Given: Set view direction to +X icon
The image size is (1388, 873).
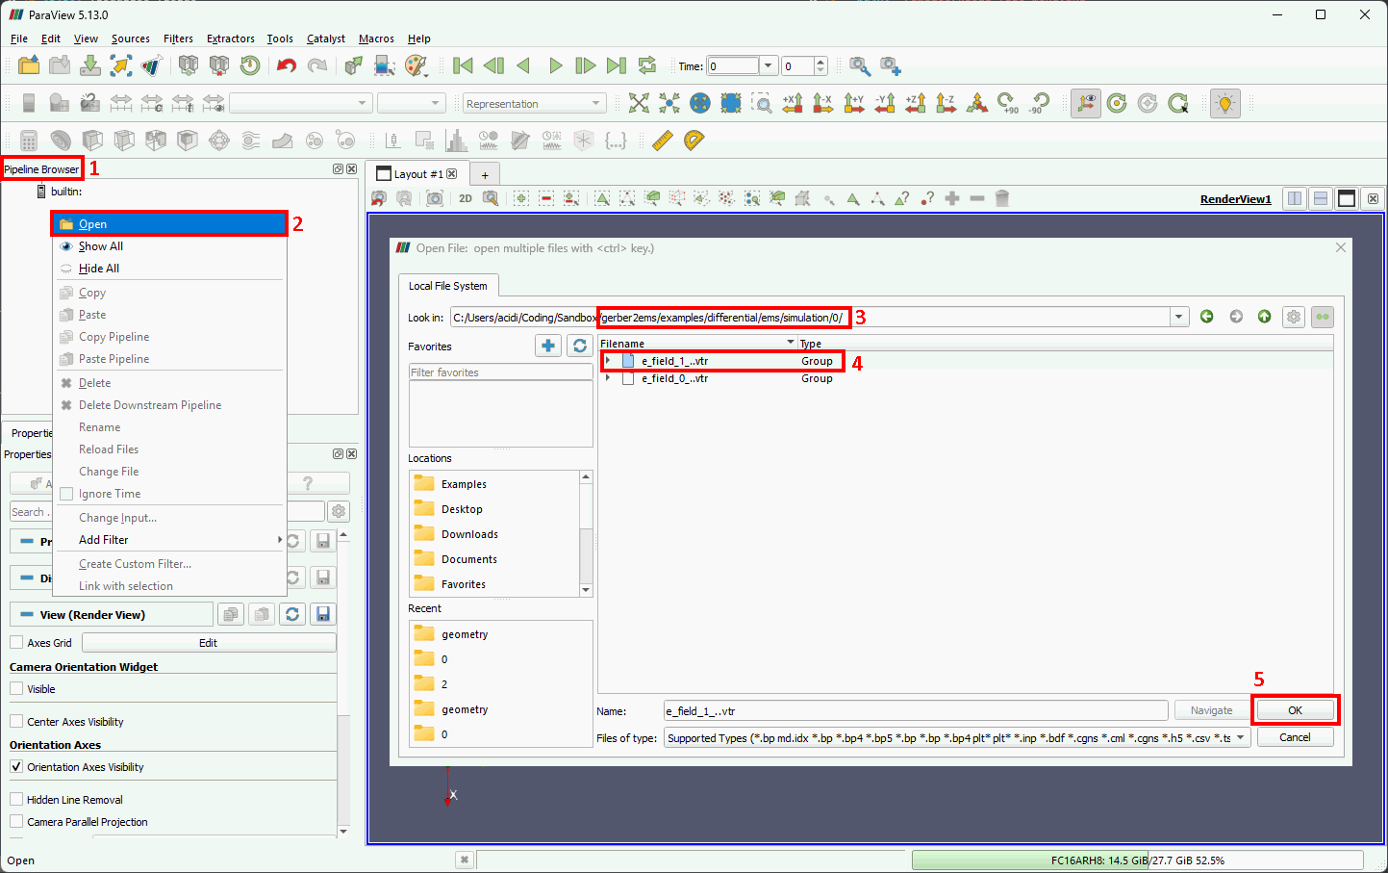Looking at the screenshot, I should [x=793, y=103].
